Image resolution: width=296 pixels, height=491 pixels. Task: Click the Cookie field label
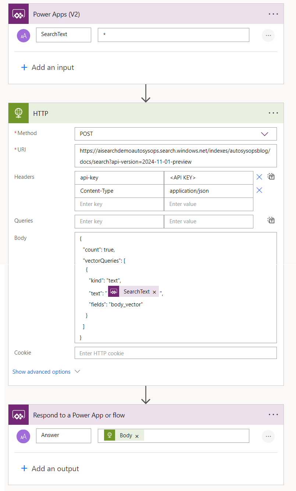click(x=23, y=353)
